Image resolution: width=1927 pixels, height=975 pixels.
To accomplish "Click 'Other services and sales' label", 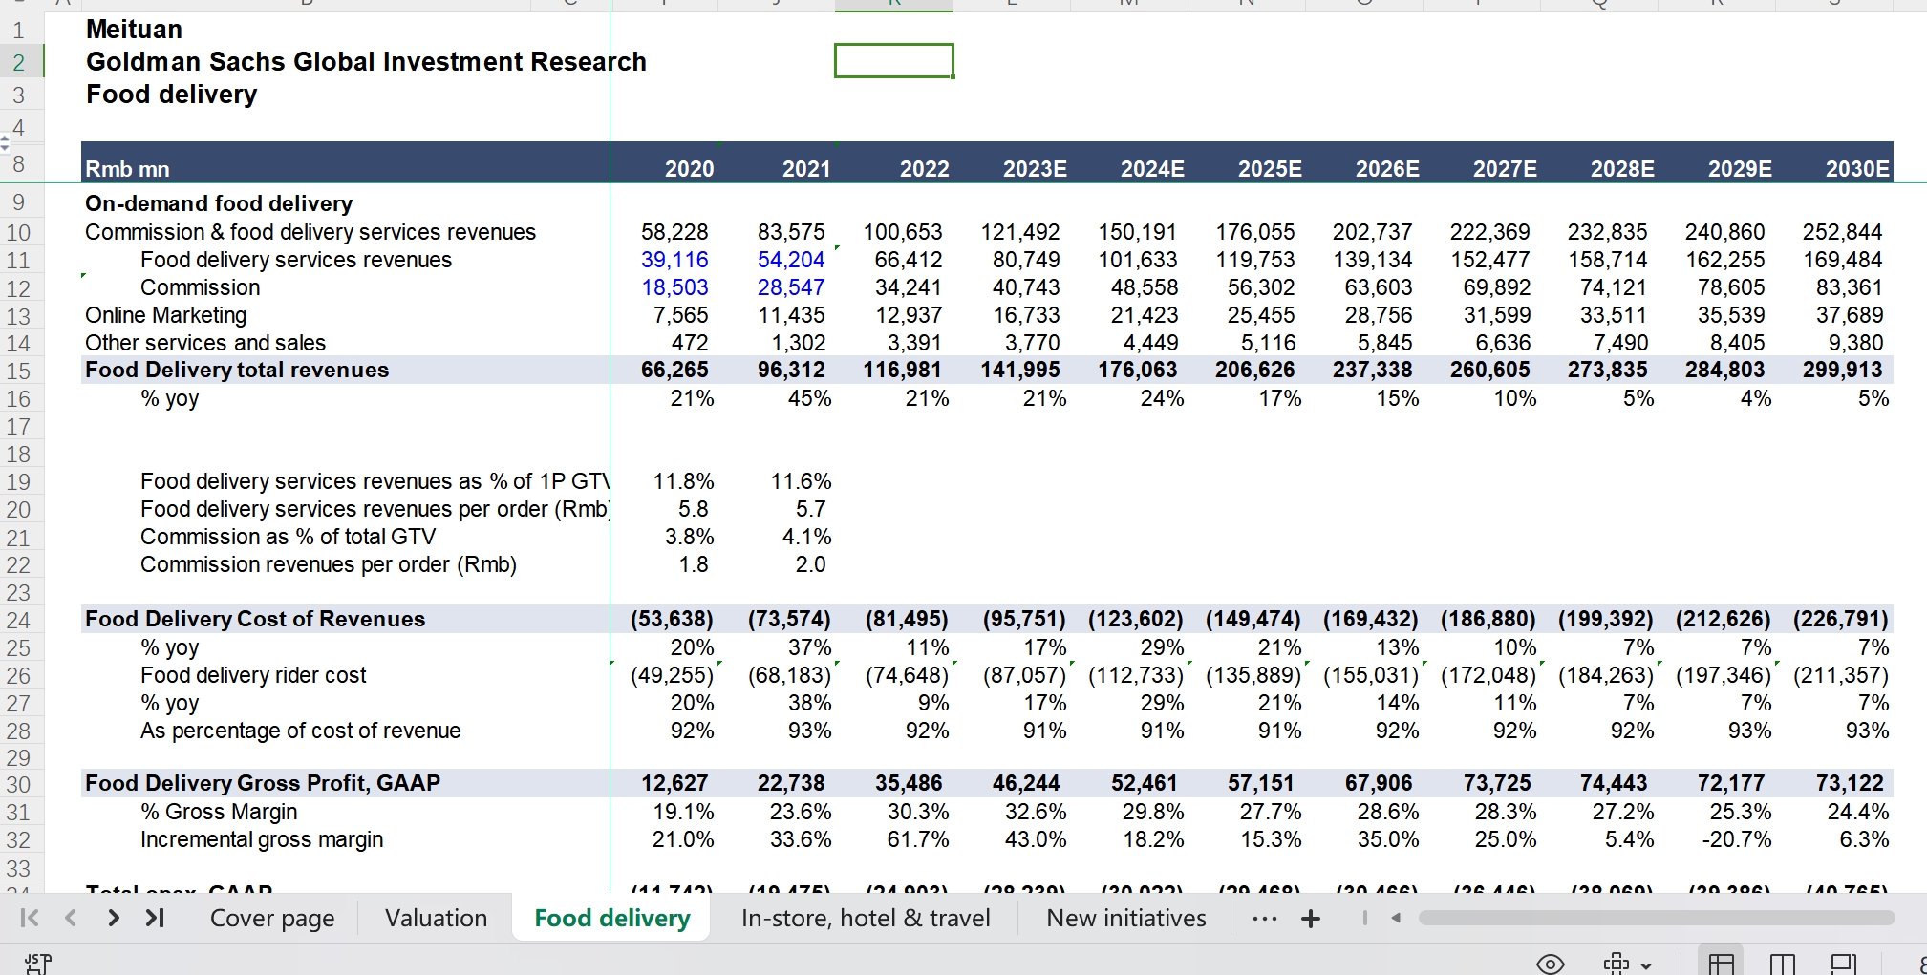I will [205, 343].
